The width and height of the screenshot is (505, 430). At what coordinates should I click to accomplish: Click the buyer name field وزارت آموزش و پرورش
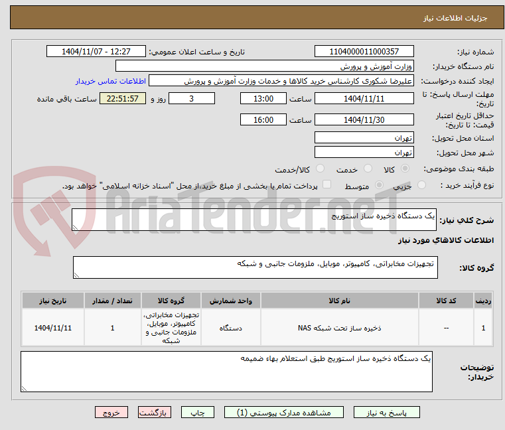(264, 66)
